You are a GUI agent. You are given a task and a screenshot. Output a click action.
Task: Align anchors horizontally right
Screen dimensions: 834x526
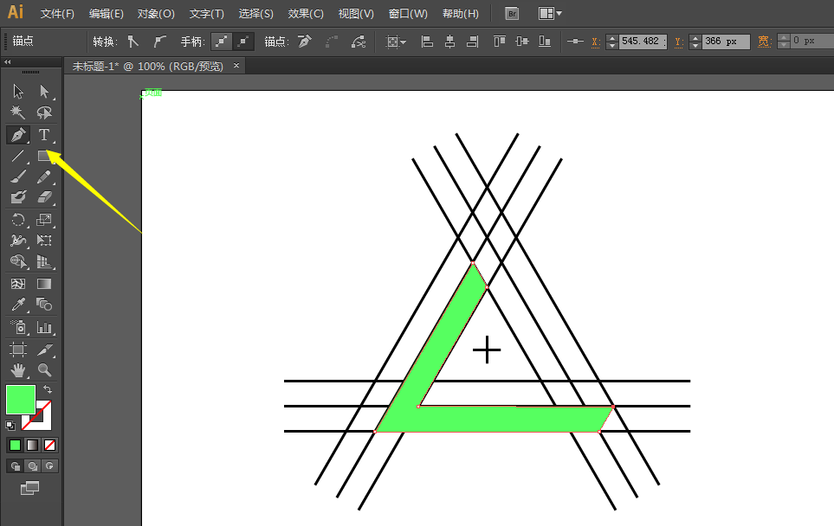tap(472, 42)
